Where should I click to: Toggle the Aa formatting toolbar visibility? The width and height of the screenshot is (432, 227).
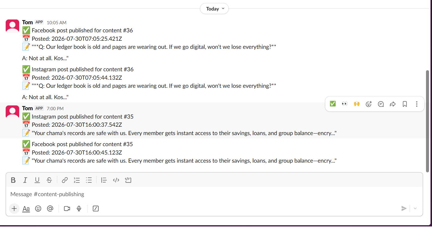pos(26,208)
